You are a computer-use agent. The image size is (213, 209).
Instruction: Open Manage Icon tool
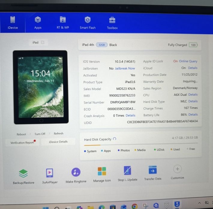pos(102,175)
